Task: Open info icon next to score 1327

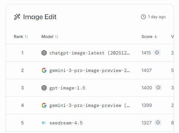Action: pyautogui.click(x=158, y=122)
